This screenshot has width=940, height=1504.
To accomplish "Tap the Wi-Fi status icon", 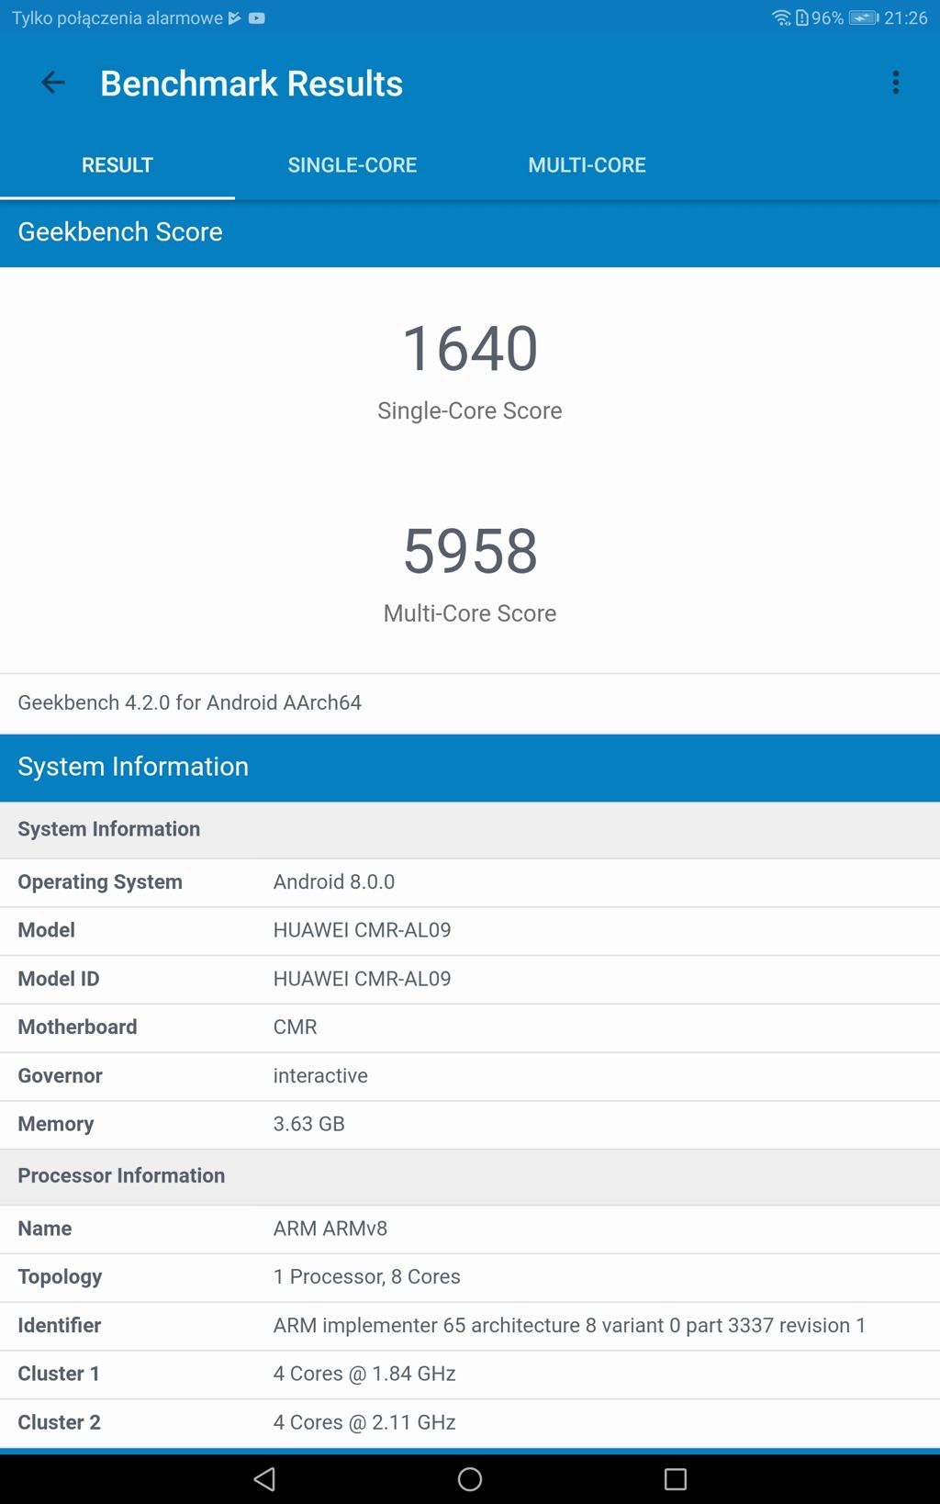I will click(x=781, y=18).
